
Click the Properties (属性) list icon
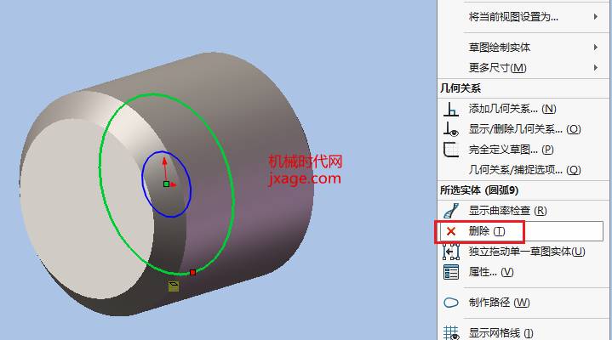[x=451, y=272]
